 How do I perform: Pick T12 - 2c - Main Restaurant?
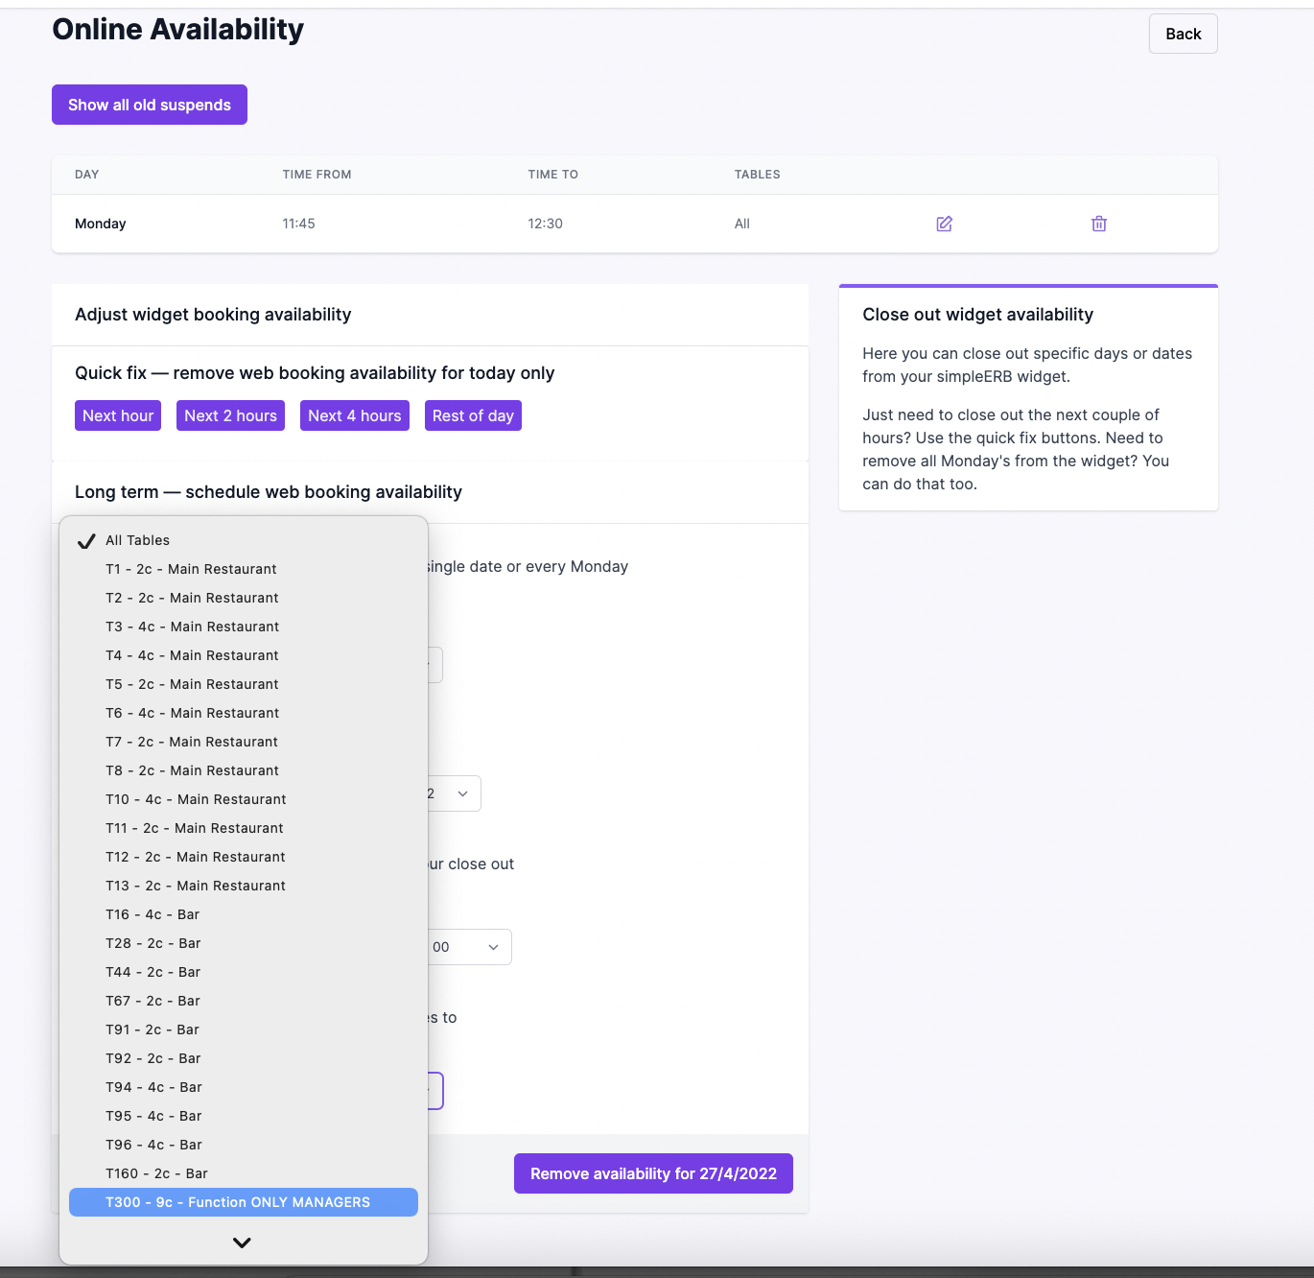tap(244, 857)
